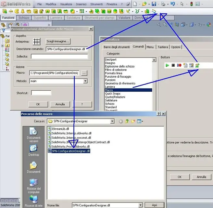
Task: Click OK in the macro button dialog
Action: (38, 104)
